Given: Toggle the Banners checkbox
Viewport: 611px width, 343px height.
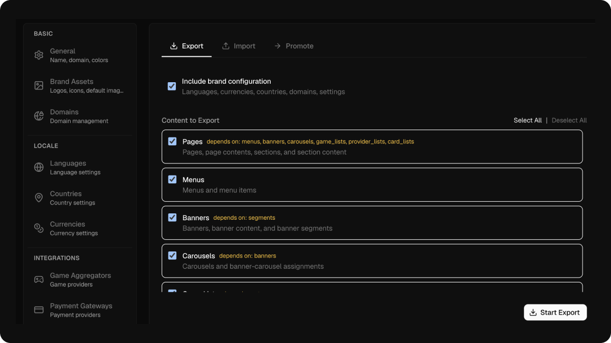Looking at the screenshot, I should tap(172, 218).
